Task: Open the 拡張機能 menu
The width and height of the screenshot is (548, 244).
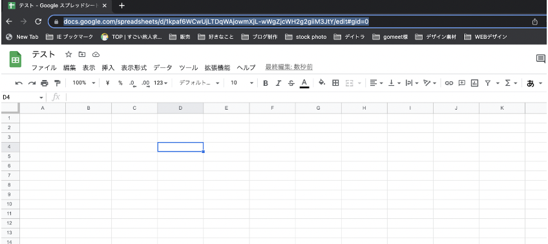Action: tap(217, 67)
